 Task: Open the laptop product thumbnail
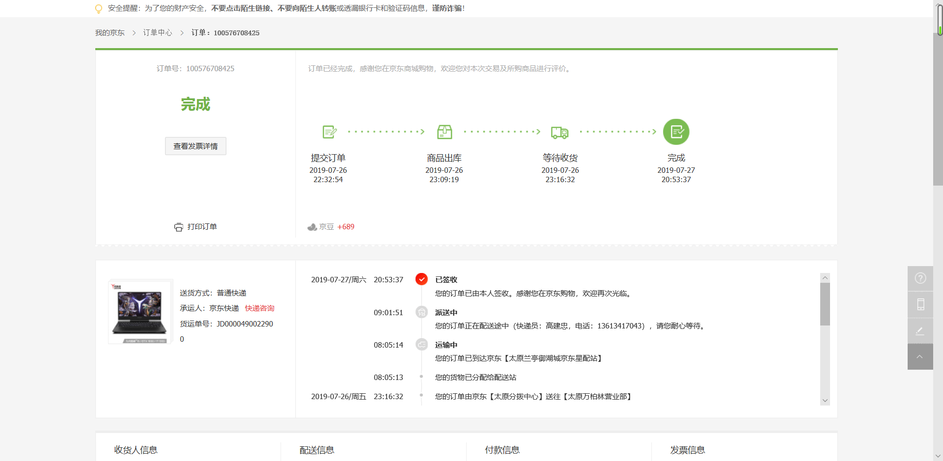click(x=140, y=312)
